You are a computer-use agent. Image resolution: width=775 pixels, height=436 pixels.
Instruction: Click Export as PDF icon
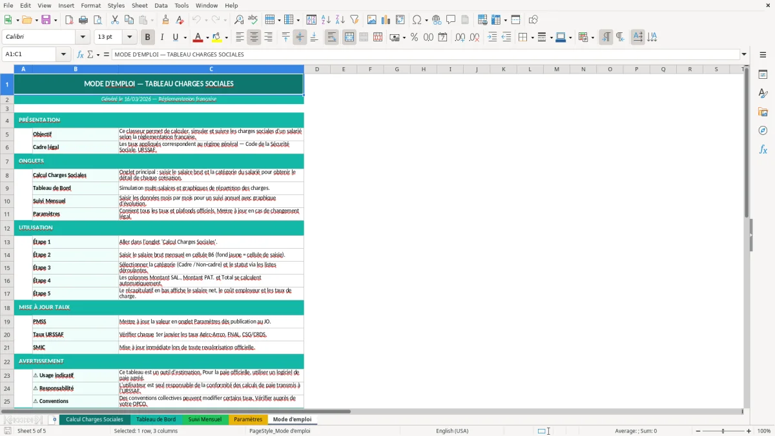(69, 20)
